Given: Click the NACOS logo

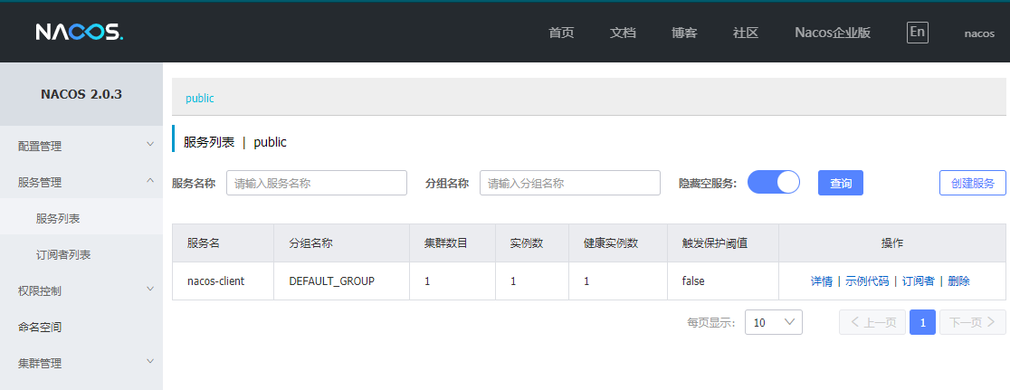Looking at the screenshot, I should click(80, 33).
